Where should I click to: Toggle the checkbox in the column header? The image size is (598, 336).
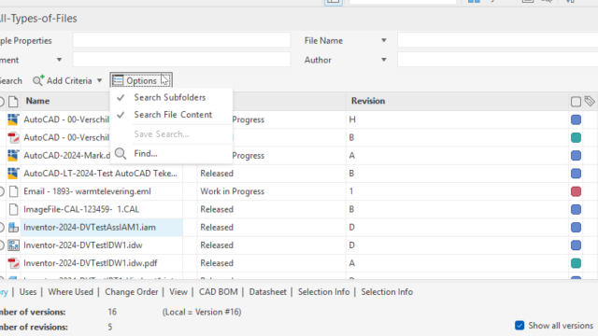pos(576,102)
